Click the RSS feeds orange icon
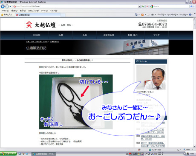196x156 pixels. click(x=142, y=14)
